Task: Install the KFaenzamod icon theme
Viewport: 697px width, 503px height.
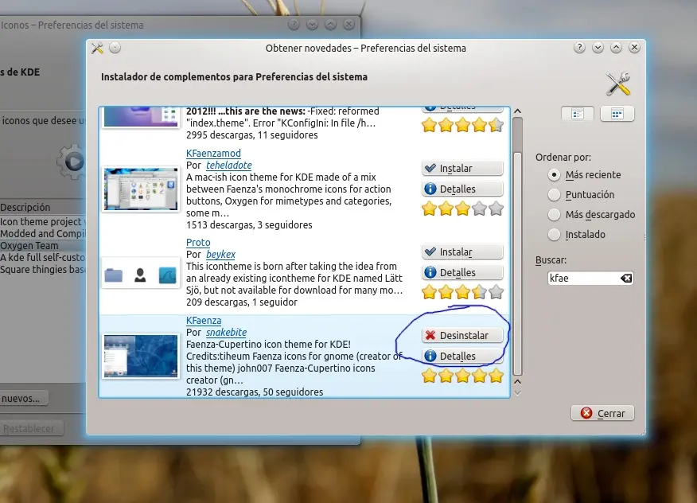Action: [x=462, y=168]
